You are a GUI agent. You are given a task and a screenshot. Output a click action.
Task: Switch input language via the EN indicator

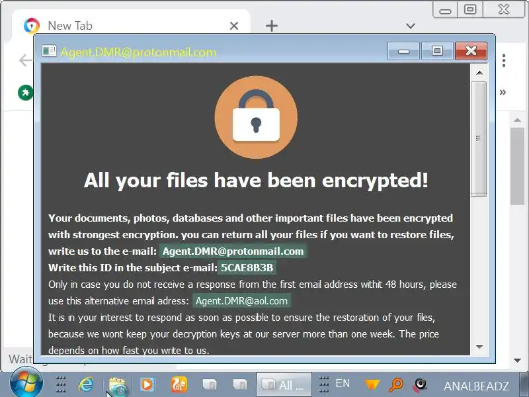[343, 384]
